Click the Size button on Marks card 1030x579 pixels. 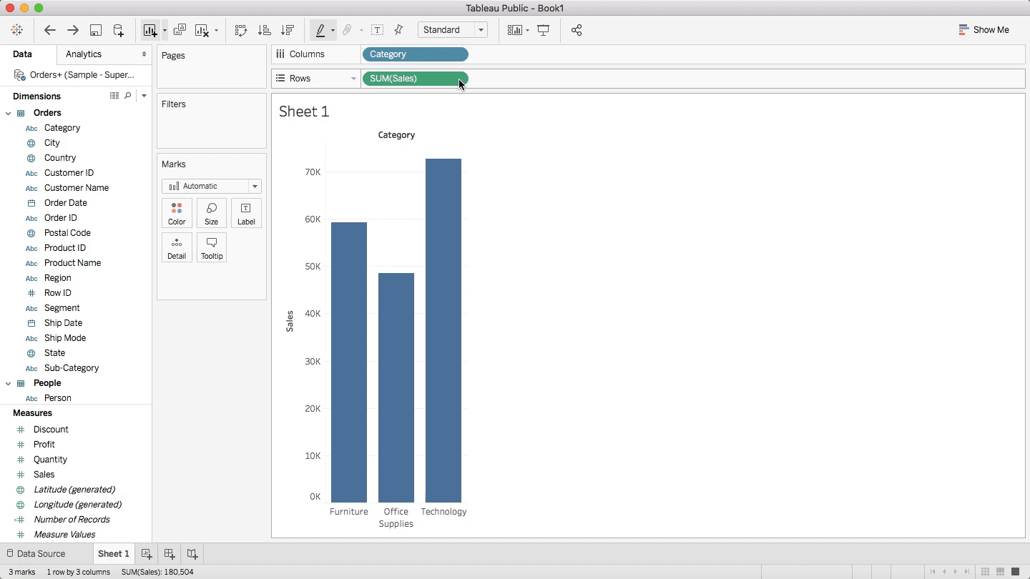[212, 213]
